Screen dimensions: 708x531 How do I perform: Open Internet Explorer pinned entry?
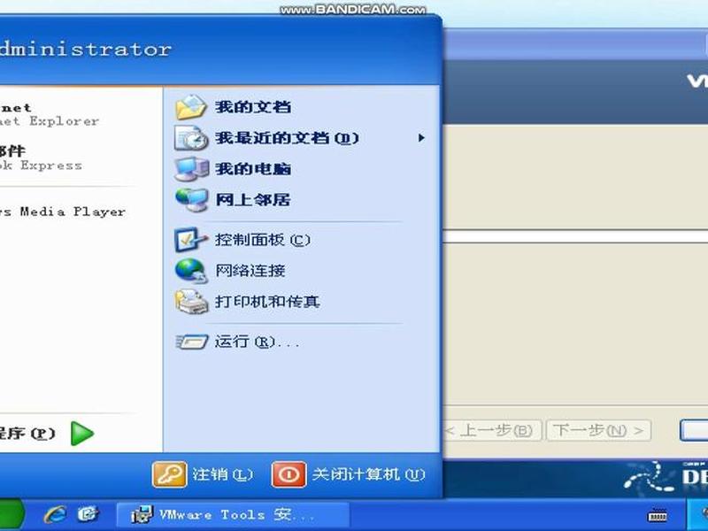pyautogui.click(x=50, y=114)
